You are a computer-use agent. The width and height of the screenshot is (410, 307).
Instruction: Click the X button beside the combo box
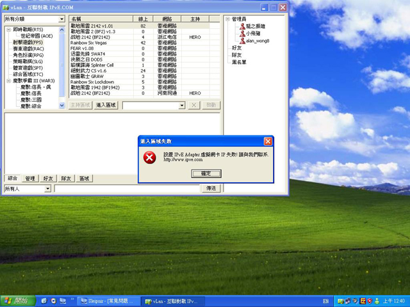click(193, 105)
